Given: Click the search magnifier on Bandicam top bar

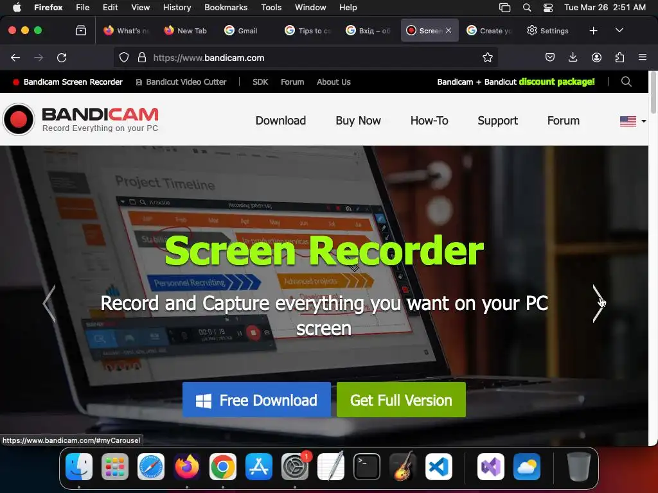Looking at the screenshot, I should 626,82.
